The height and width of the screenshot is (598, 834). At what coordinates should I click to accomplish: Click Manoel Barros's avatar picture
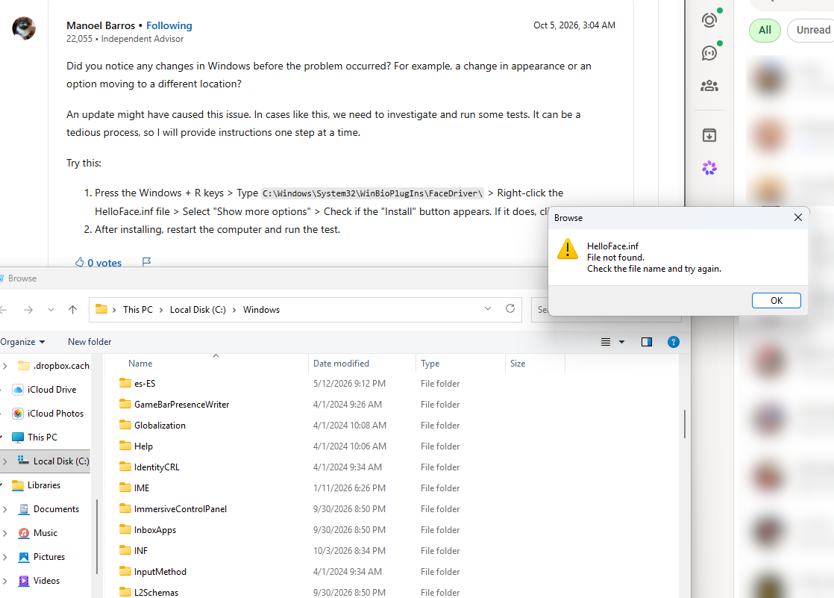coord(24,28)
